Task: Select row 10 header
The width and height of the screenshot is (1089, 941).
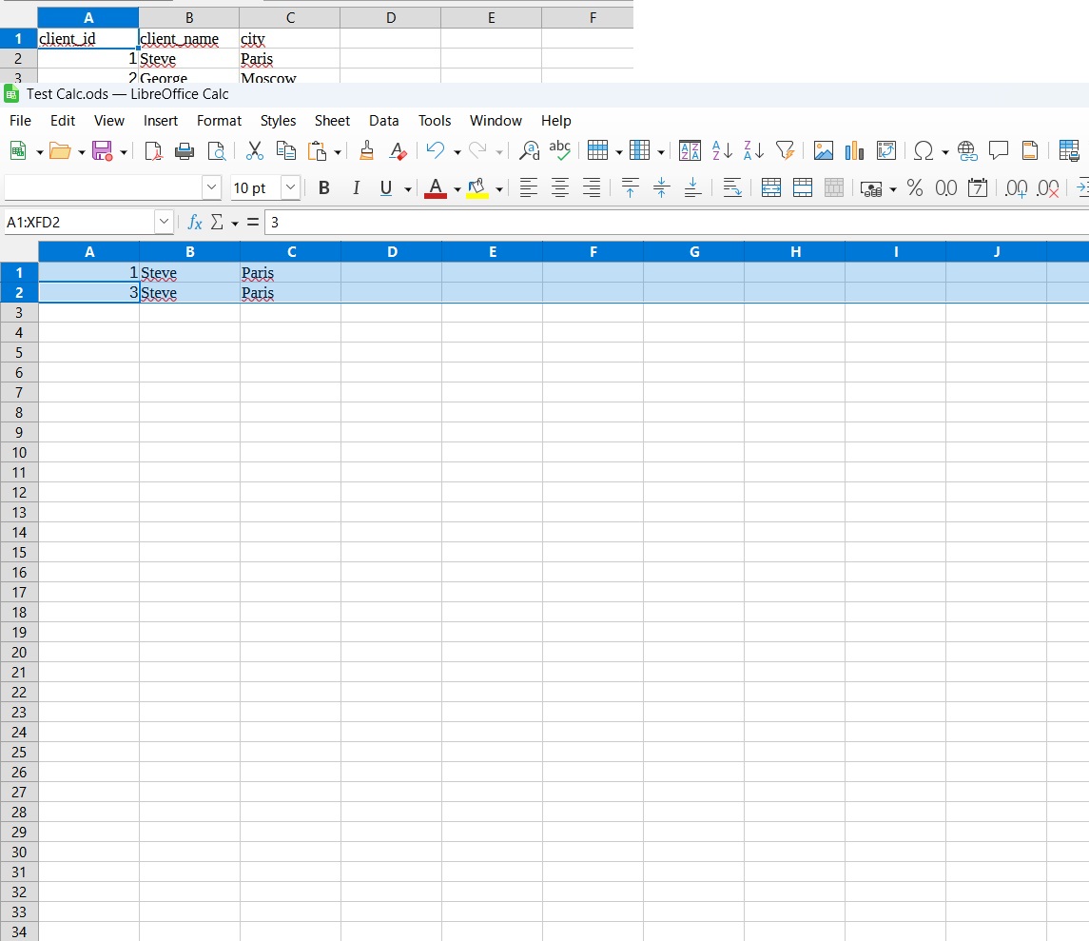Action: tap(19, 453)
